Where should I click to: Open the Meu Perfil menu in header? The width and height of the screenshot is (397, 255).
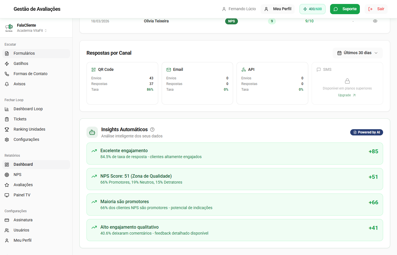click(278, 9)
